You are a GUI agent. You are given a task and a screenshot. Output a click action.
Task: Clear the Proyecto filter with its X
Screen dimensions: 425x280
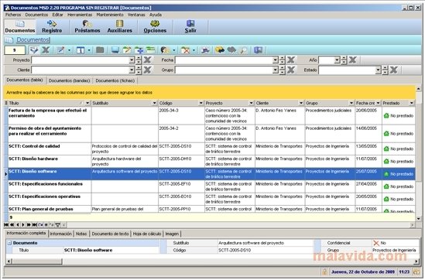[147, 60]
